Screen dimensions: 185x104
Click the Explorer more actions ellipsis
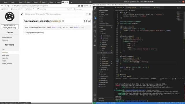pyautogui.click(x=111, y=8)
